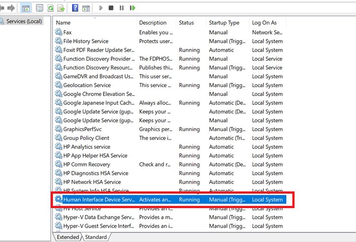Click the gear icon beside Fax
The image size is (356, 242).
(59, 32)
